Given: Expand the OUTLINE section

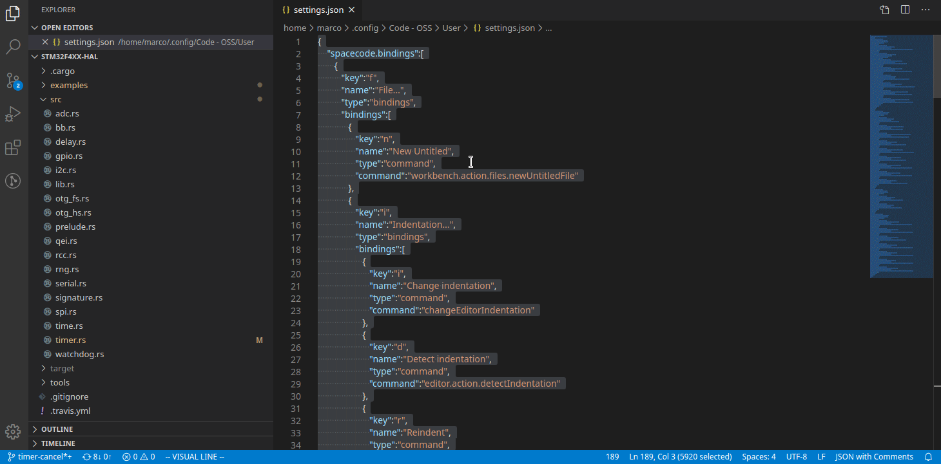Looking at the screenshot, I should (58, 429).
